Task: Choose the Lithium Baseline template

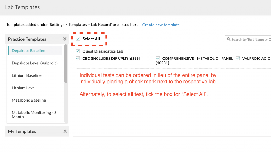Action: point(27,75)
